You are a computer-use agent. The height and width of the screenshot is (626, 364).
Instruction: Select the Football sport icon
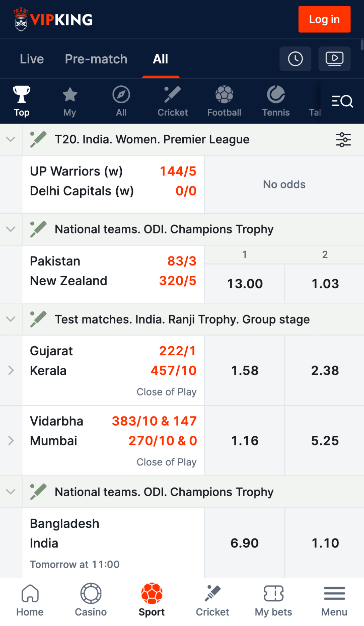click(224, 100)
